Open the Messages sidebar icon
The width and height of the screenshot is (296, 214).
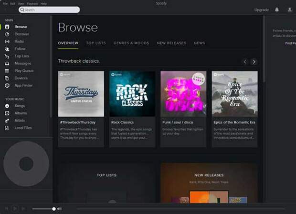click(x=7, y=63)
